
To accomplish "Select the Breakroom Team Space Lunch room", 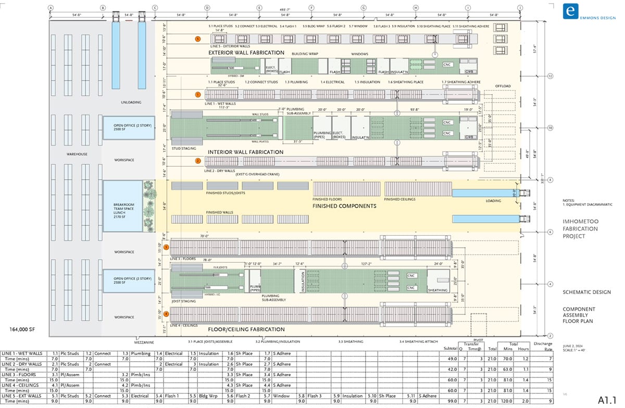I will (123, 206).
